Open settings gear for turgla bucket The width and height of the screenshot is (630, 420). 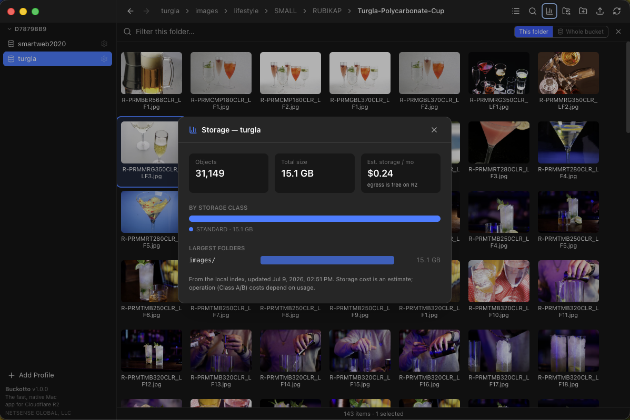pyautogui.click(x=104, y=58)
